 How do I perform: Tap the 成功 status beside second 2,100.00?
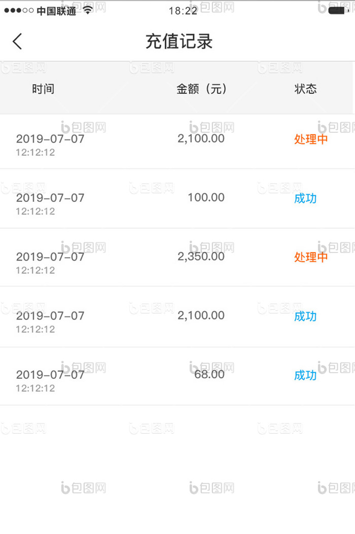(x=305, y=316)
